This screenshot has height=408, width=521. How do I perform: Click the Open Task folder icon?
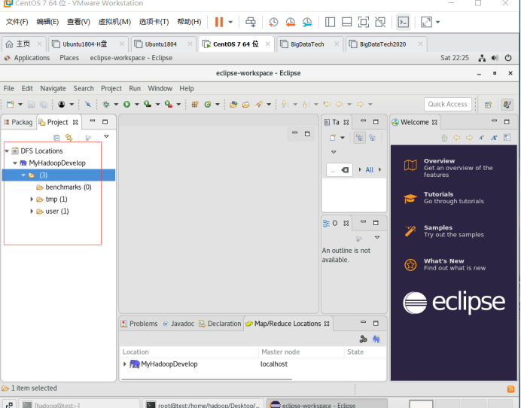point(246,105)
